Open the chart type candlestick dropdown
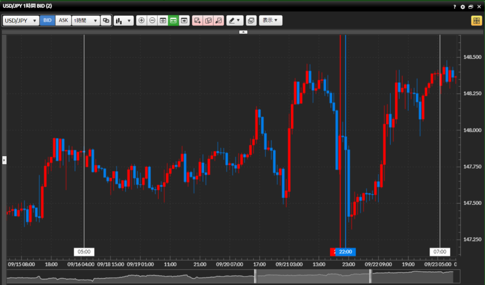This screenshot has height=285, width=485. tap(124, 21)
